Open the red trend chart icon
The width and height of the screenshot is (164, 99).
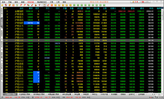(x=48, y=5)
